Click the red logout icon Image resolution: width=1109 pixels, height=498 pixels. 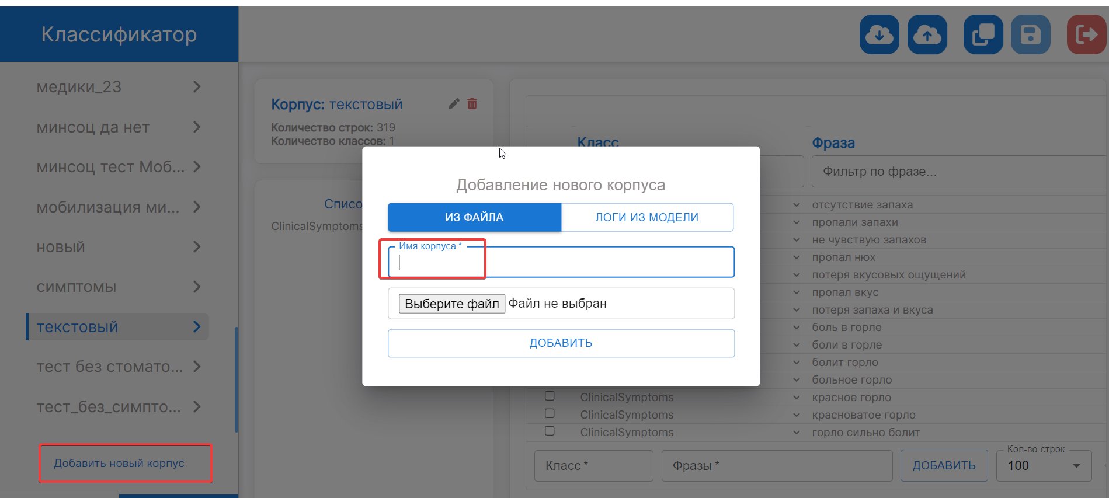(x=1086, y=35)
